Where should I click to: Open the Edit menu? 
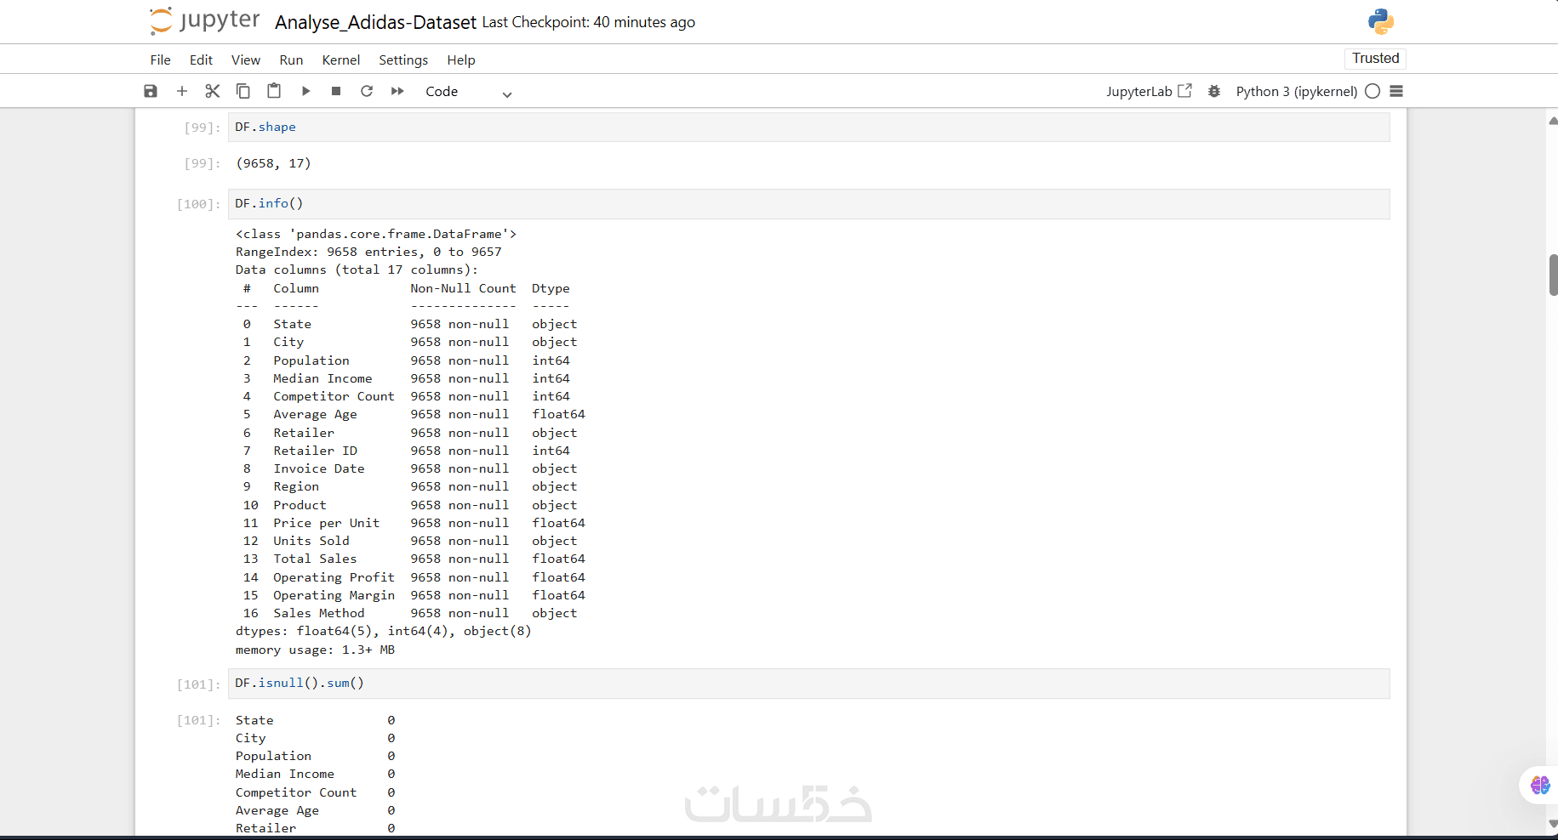click(201, 60)
